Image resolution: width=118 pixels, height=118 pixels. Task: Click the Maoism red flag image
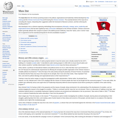tap(103, 27)
